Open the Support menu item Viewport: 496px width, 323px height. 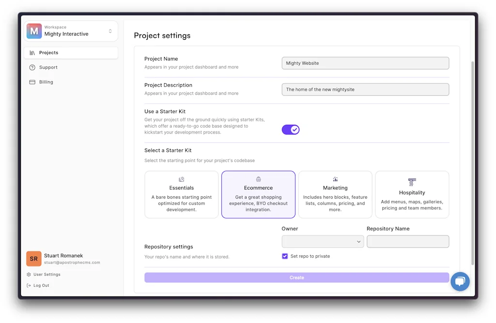(x=48, y=67)
